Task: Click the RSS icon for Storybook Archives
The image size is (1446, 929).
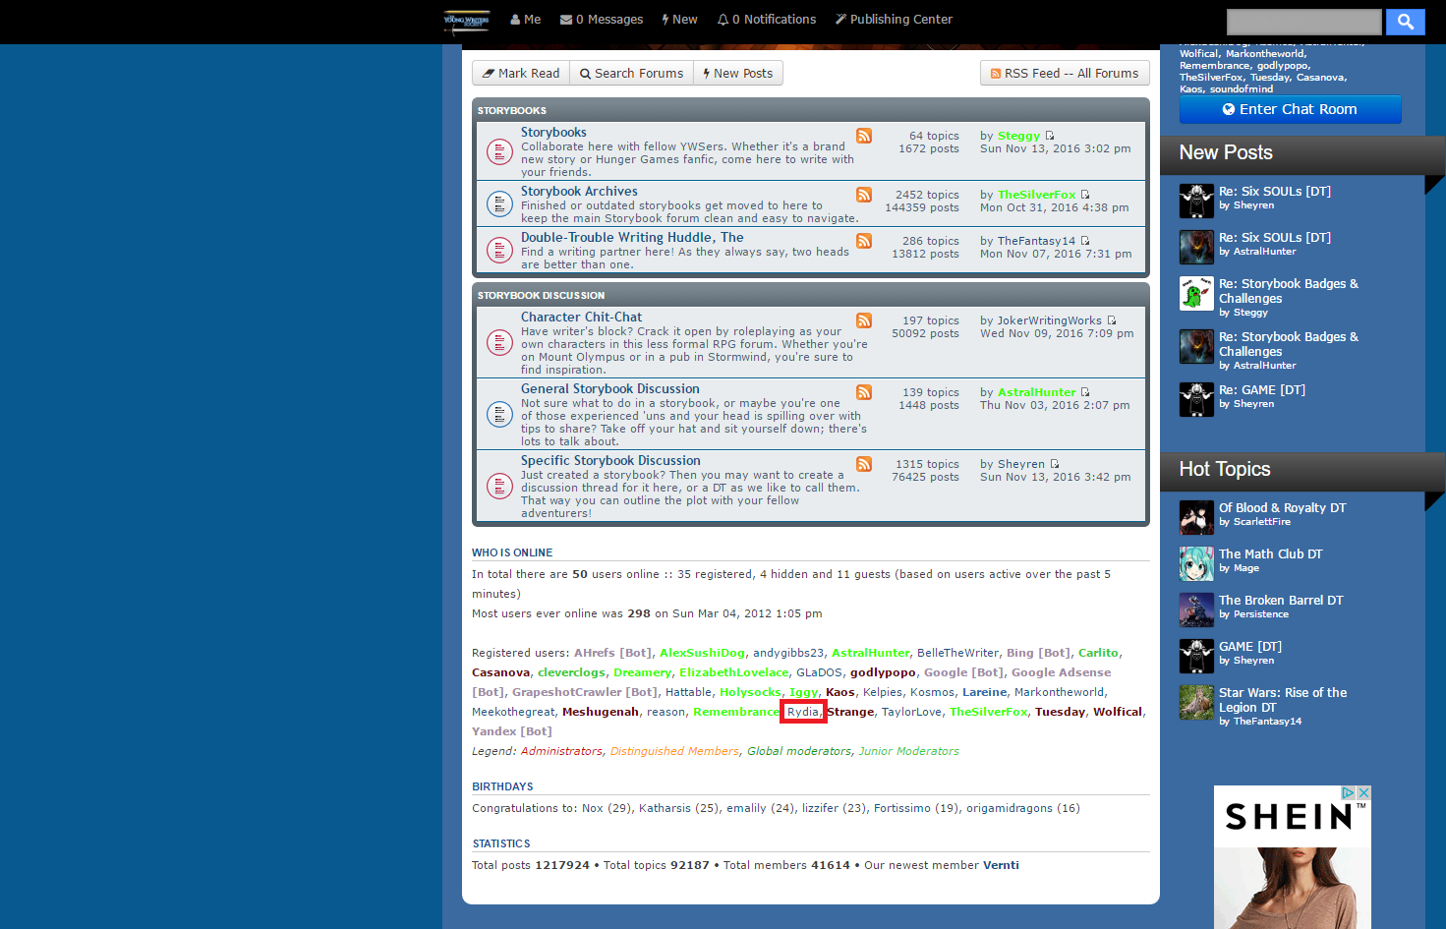Action: click(864, 195)
